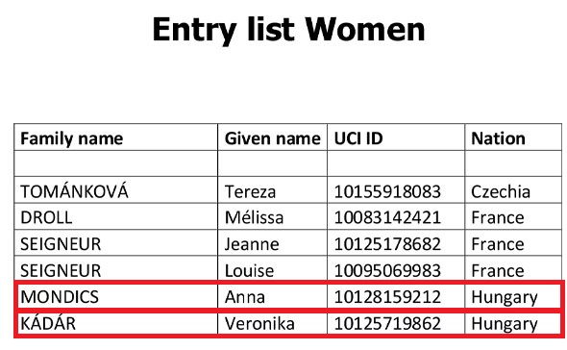Image resolution: width=567 pixels, height=350 pixels.
Task: Click the UCI ID column header
Action: point(358,138)
